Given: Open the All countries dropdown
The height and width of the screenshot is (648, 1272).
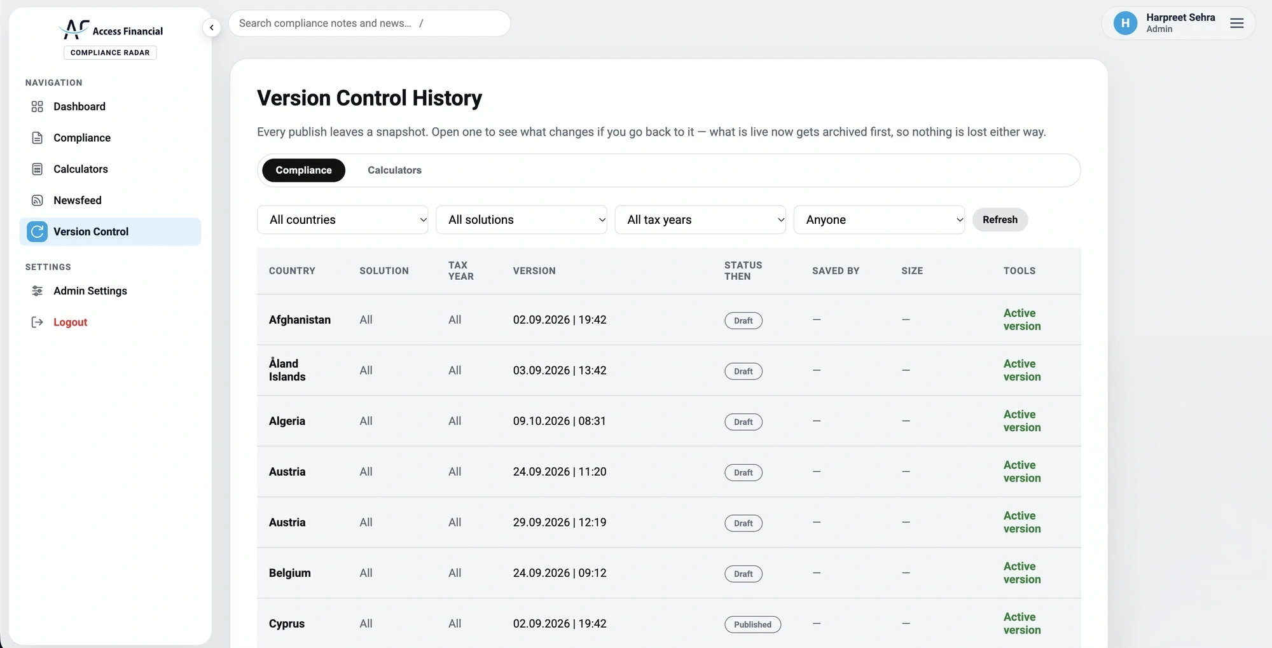Looking at the screenshot, I should coord(343,219).
